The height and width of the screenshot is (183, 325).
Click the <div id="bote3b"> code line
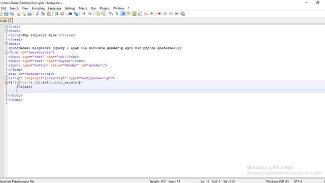click(x=31, y=74)
